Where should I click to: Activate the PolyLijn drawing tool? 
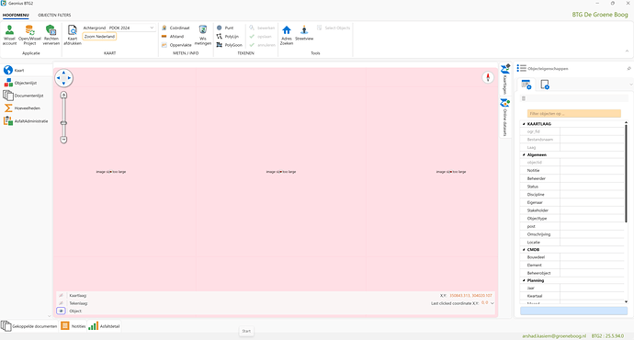pos(228,37)
